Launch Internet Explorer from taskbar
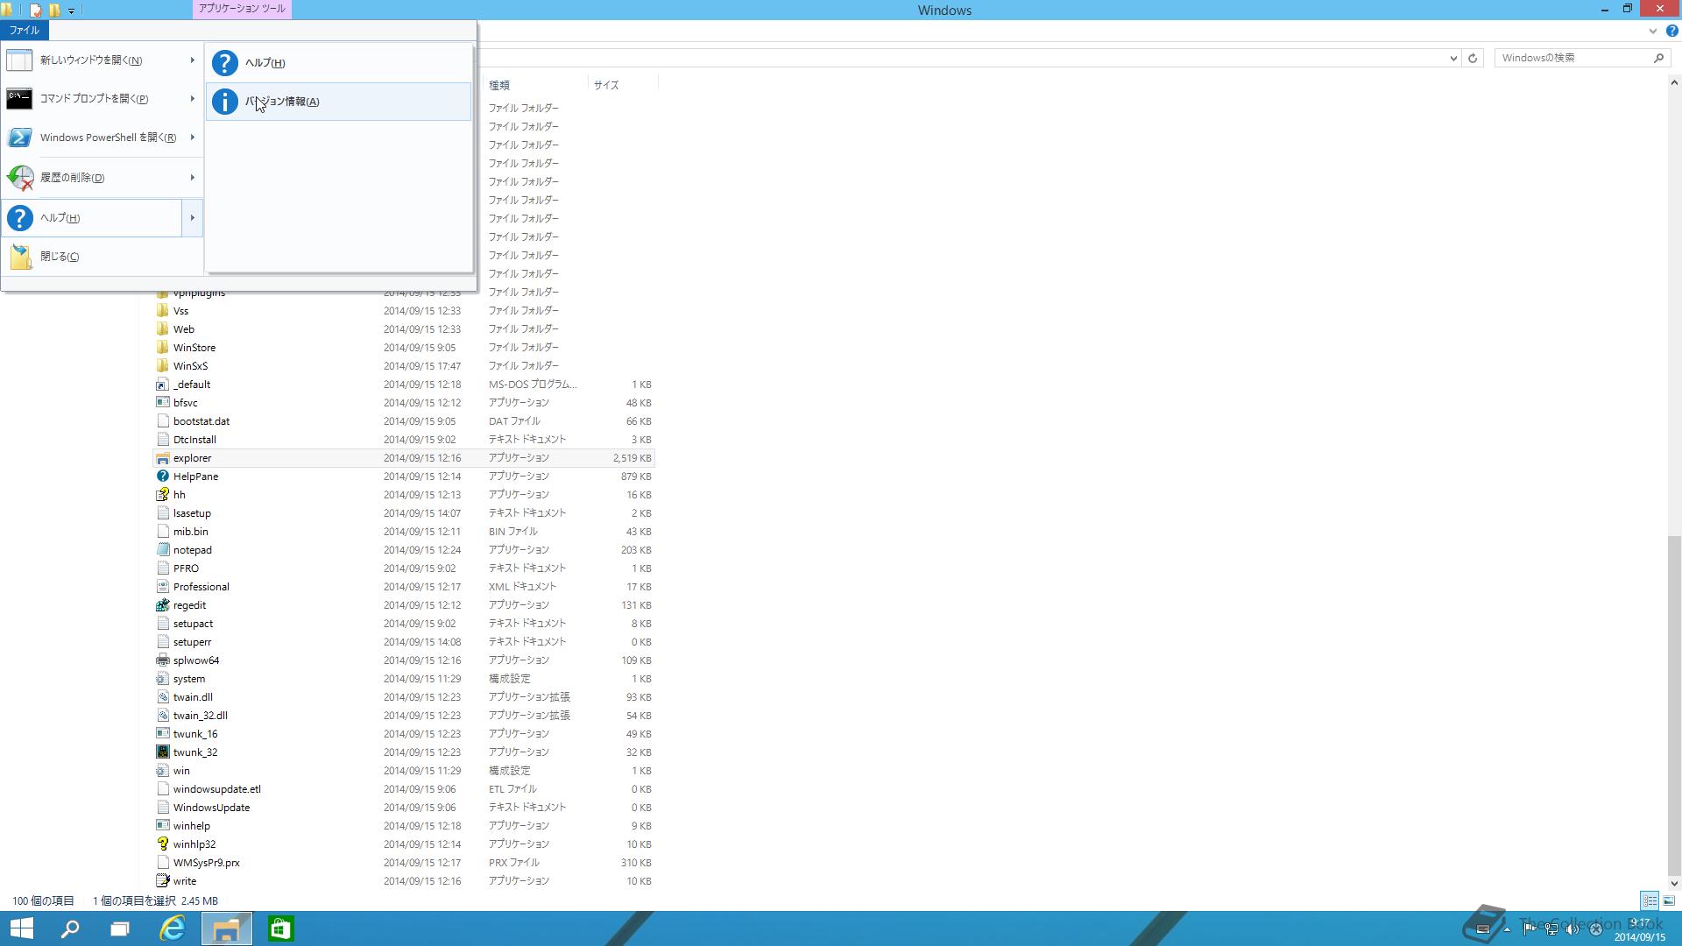 [173, 928]
